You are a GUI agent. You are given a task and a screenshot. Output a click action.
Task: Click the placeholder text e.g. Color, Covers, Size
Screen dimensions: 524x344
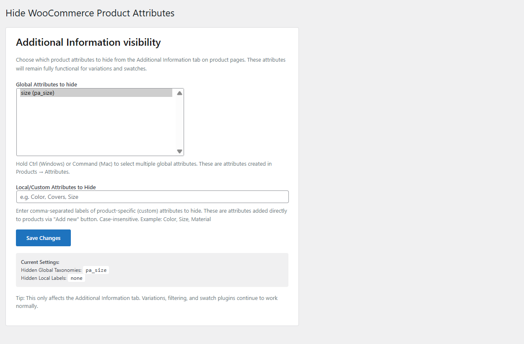pyautogui.click(x=50, y=196)
